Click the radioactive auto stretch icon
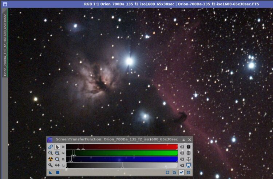 click(x=51, y=159)
